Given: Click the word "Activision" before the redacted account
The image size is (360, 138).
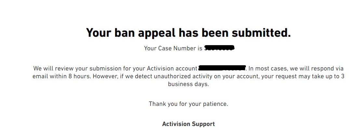Looking at the screenshot, I should coord(160,69).
